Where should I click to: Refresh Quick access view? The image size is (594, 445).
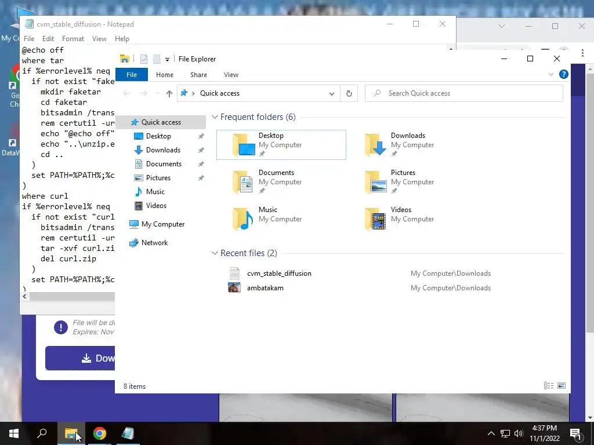[x=349, y=93]
